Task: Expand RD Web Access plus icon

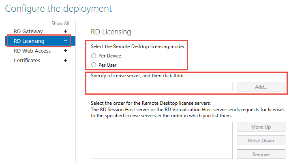Action: [66, 51]
